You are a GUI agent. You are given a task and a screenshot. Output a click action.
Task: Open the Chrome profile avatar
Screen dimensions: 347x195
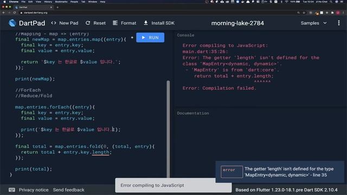[x=338, y=12]
